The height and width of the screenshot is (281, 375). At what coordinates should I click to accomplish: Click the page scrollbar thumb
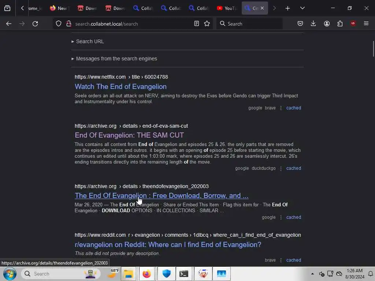(x=373, y=49)
